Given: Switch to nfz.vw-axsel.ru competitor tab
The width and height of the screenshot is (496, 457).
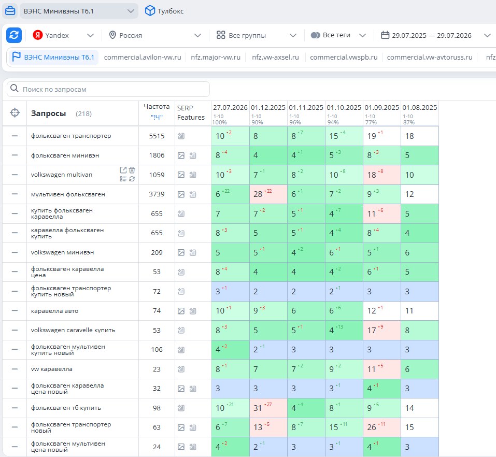Looking at the screenshot, I should tap(275, 57).
